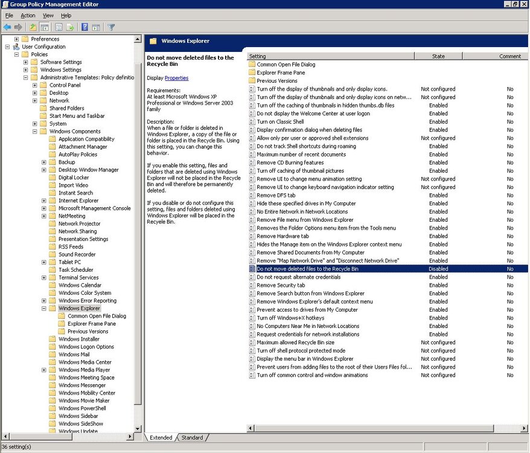Click policy icon beside Remove Security tab

tap(252, 285)
